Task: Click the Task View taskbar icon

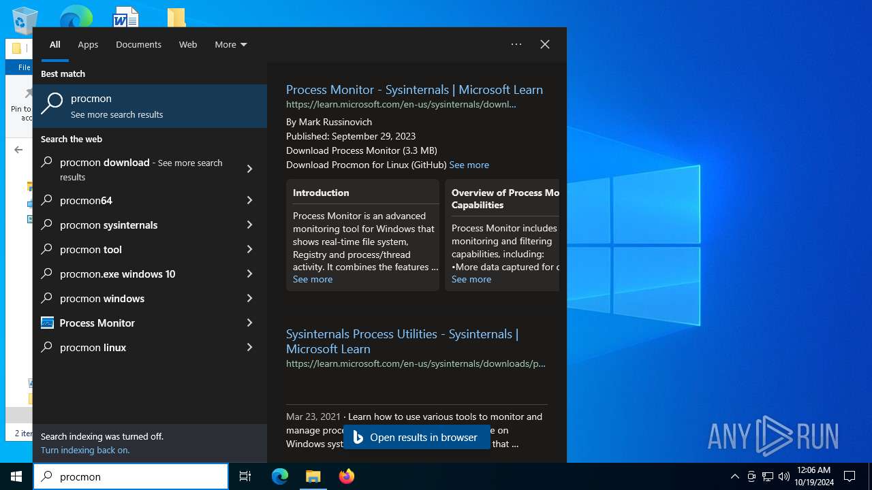Action: (245, 476)
